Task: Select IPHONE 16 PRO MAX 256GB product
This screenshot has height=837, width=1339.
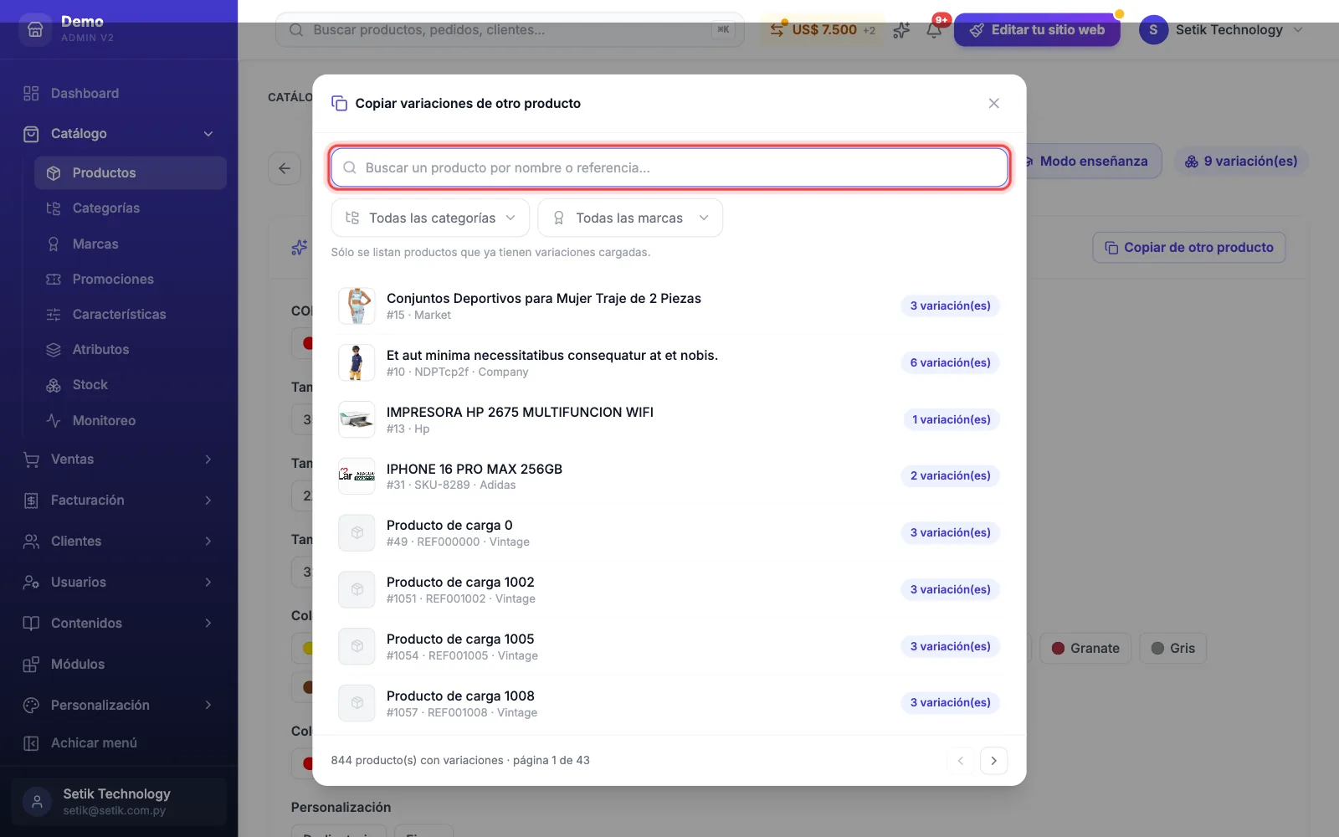Action: pyautogui.click(x=669, y=476)
